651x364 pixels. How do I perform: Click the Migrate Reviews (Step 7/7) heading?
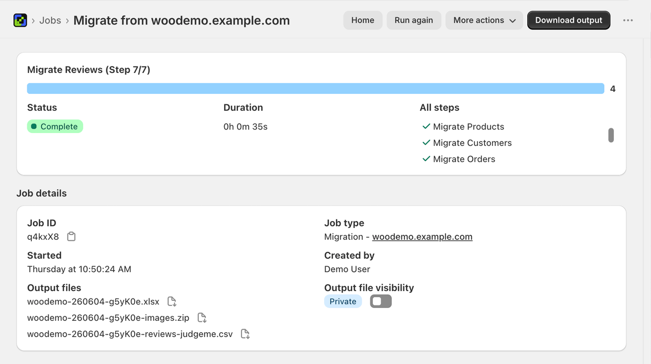coord(89,70)
